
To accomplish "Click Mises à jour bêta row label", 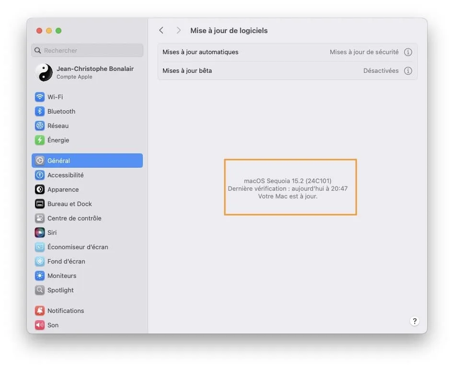I will tap(187, 70).
